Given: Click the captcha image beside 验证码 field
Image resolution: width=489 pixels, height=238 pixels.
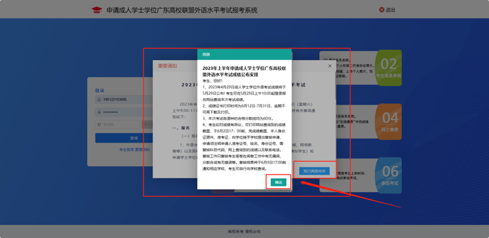Looking at the screenshot, I should (x=147, y=124).
